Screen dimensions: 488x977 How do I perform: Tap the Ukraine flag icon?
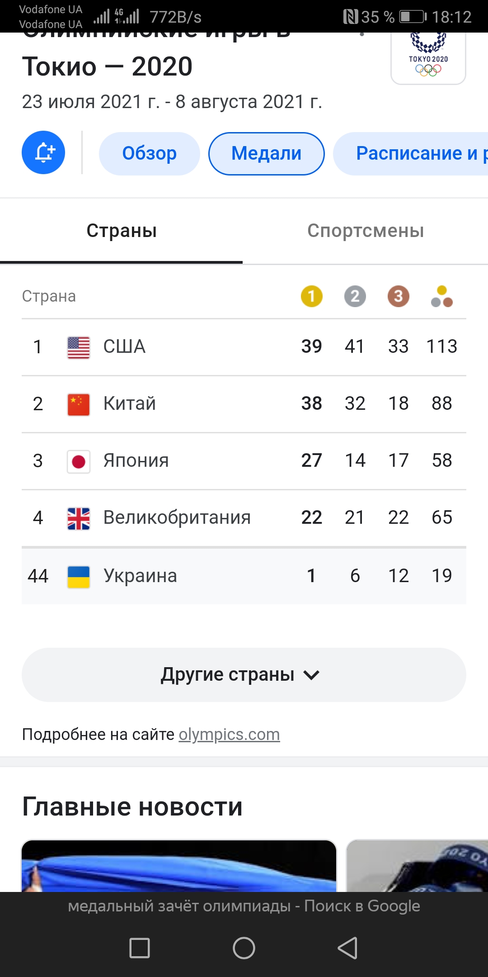tap(79, 577)
